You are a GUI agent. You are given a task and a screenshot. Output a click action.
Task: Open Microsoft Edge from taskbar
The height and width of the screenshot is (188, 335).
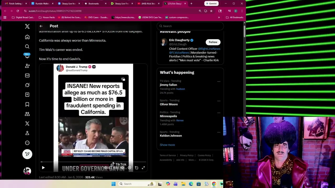[x=191, y=184]
